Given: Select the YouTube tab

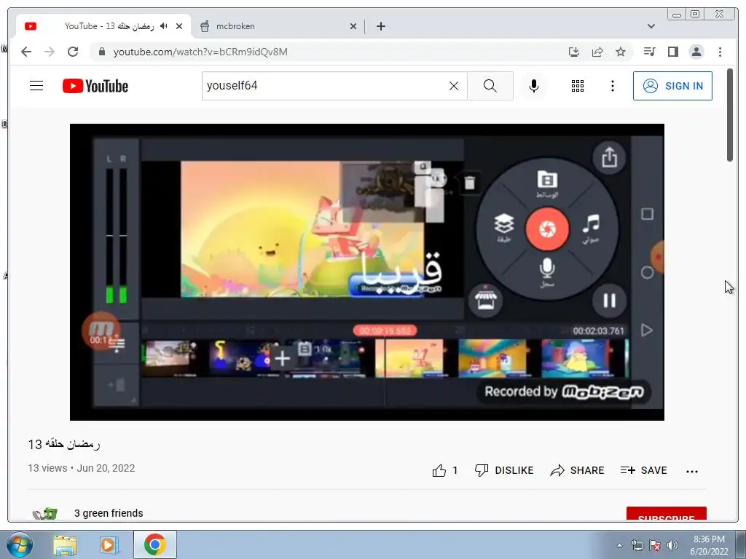Looking at the screenshot, I should pos(103,27).
